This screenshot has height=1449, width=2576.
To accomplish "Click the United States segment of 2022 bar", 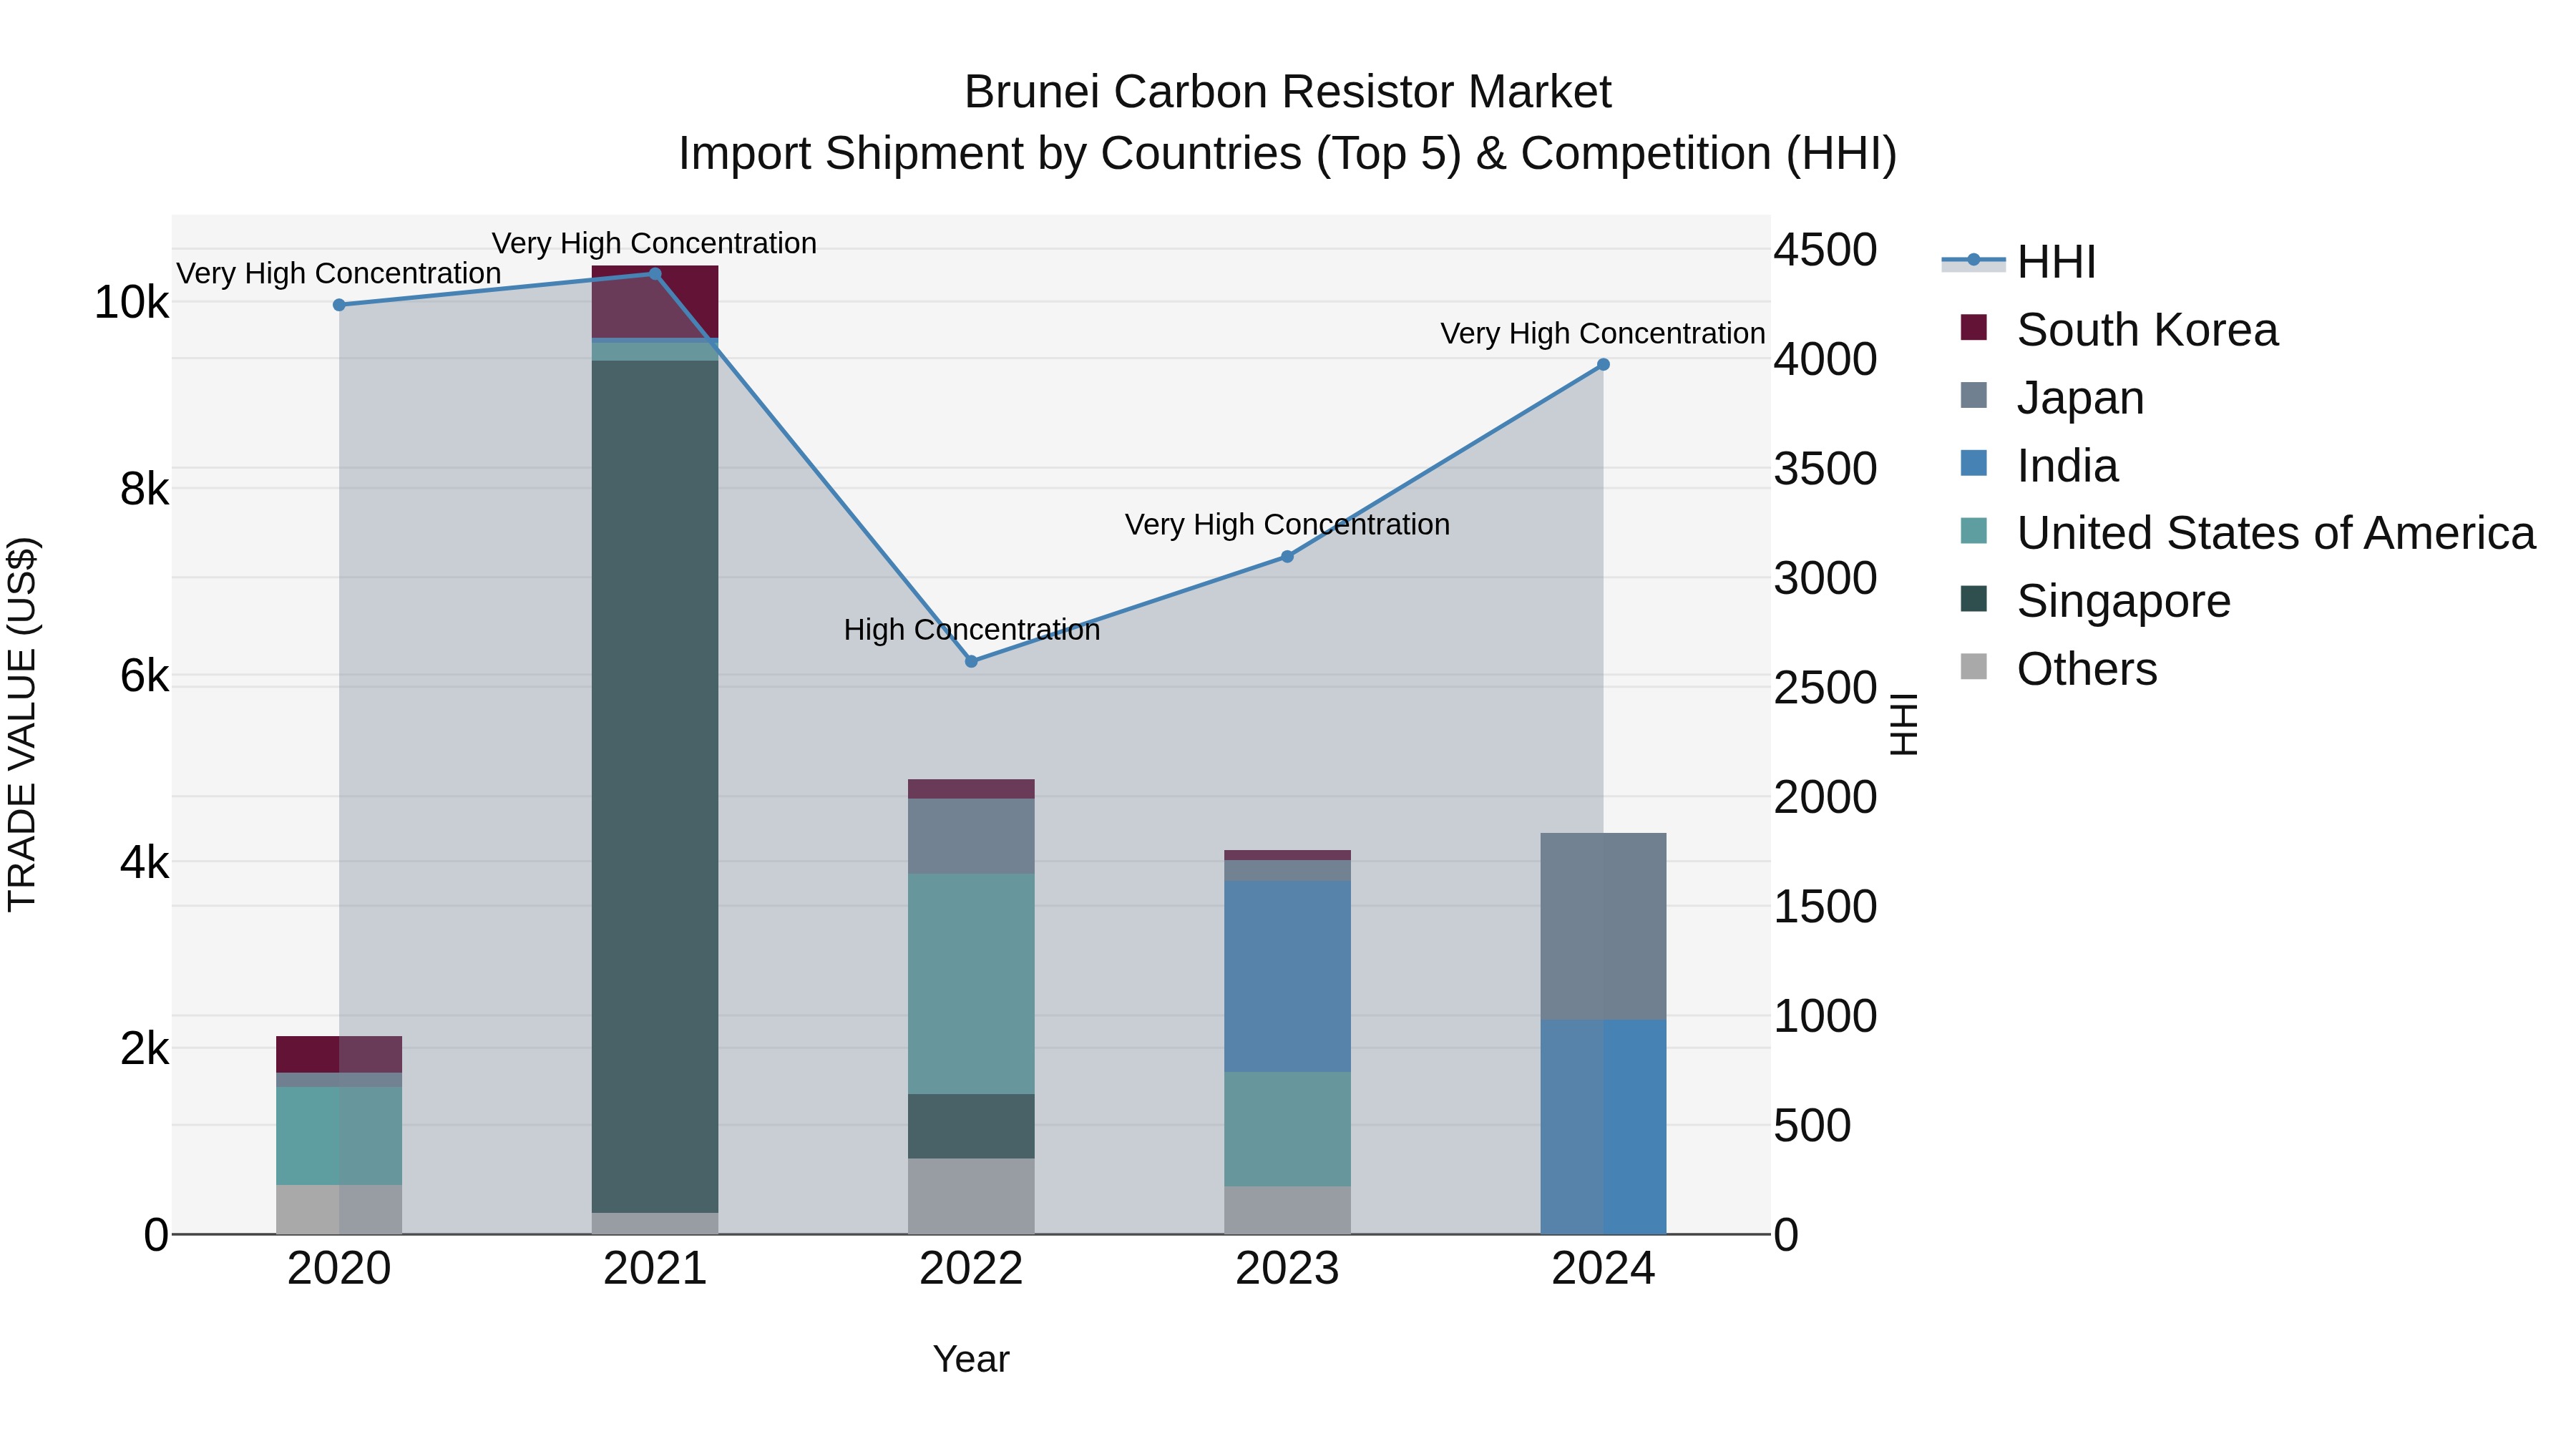I will point(971,984).
